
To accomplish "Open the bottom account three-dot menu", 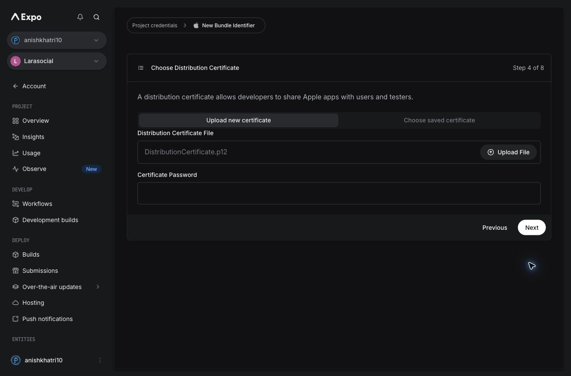I will click(100, 360).
